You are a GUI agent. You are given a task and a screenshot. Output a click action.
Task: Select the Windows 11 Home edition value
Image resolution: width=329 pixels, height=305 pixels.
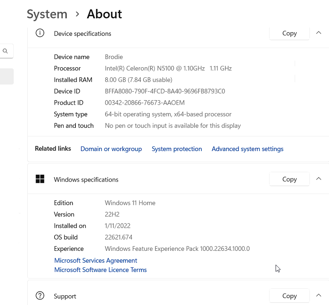[x=130, y=203]
